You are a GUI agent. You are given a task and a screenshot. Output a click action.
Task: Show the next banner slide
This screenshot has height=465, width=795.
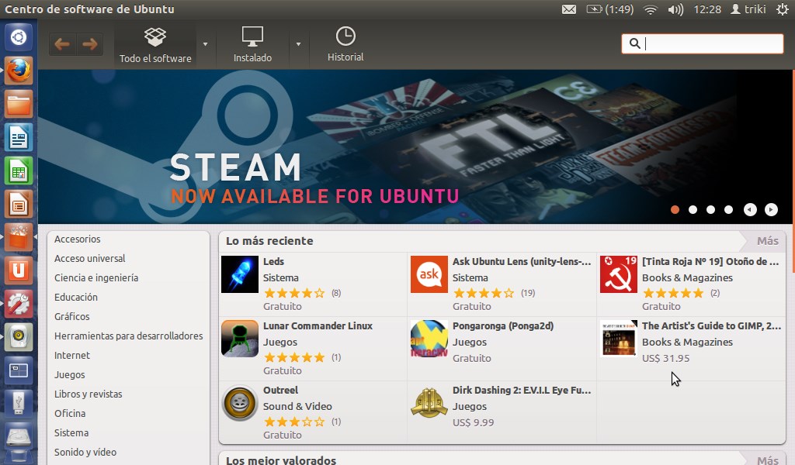pyautogui.click(x=771, y=209)
